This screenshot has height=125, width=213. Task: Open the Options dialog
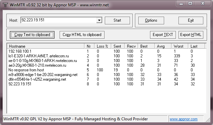pyautogui.click(x=151, y=20)
